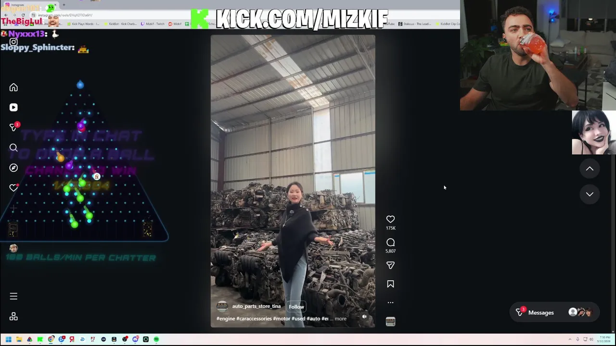Open the #engine hashtag
This screenshot has width=616, height=346.
(x=226, y=319)
